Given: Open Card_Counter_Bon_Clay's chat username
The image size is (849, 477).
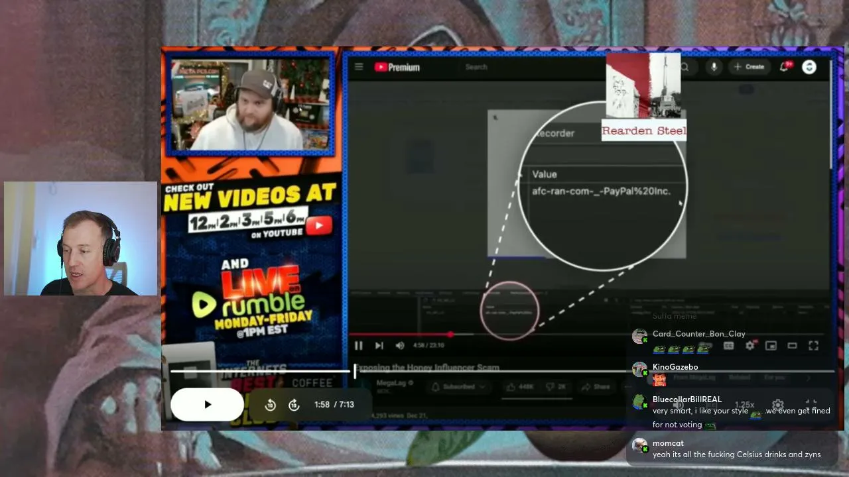Looking at the screenshot, I should pyautogui.click(x=699, y=334).
